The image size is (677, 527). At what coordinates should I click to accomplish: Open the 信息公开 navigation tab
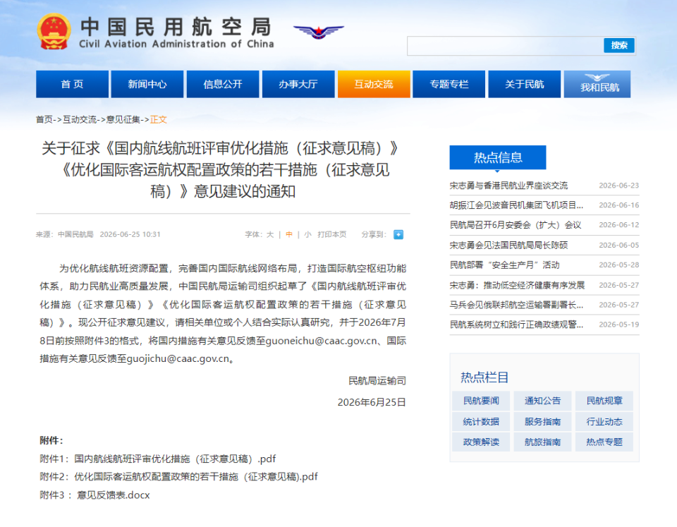point(223,84)
